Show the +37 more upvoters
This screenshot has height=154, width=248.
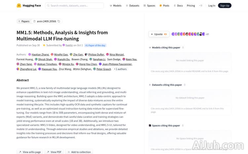(207, 34)
